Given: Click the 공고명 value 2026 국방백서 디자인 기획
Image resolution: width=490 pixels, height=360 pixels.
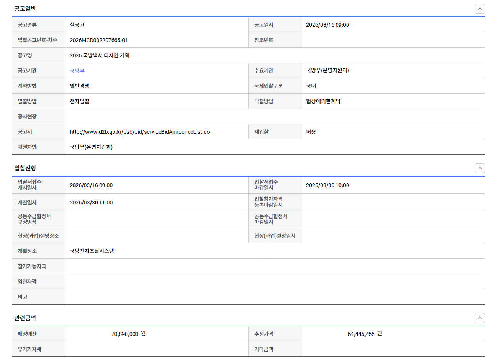Looking at the screenshot, I should point(99,55).
